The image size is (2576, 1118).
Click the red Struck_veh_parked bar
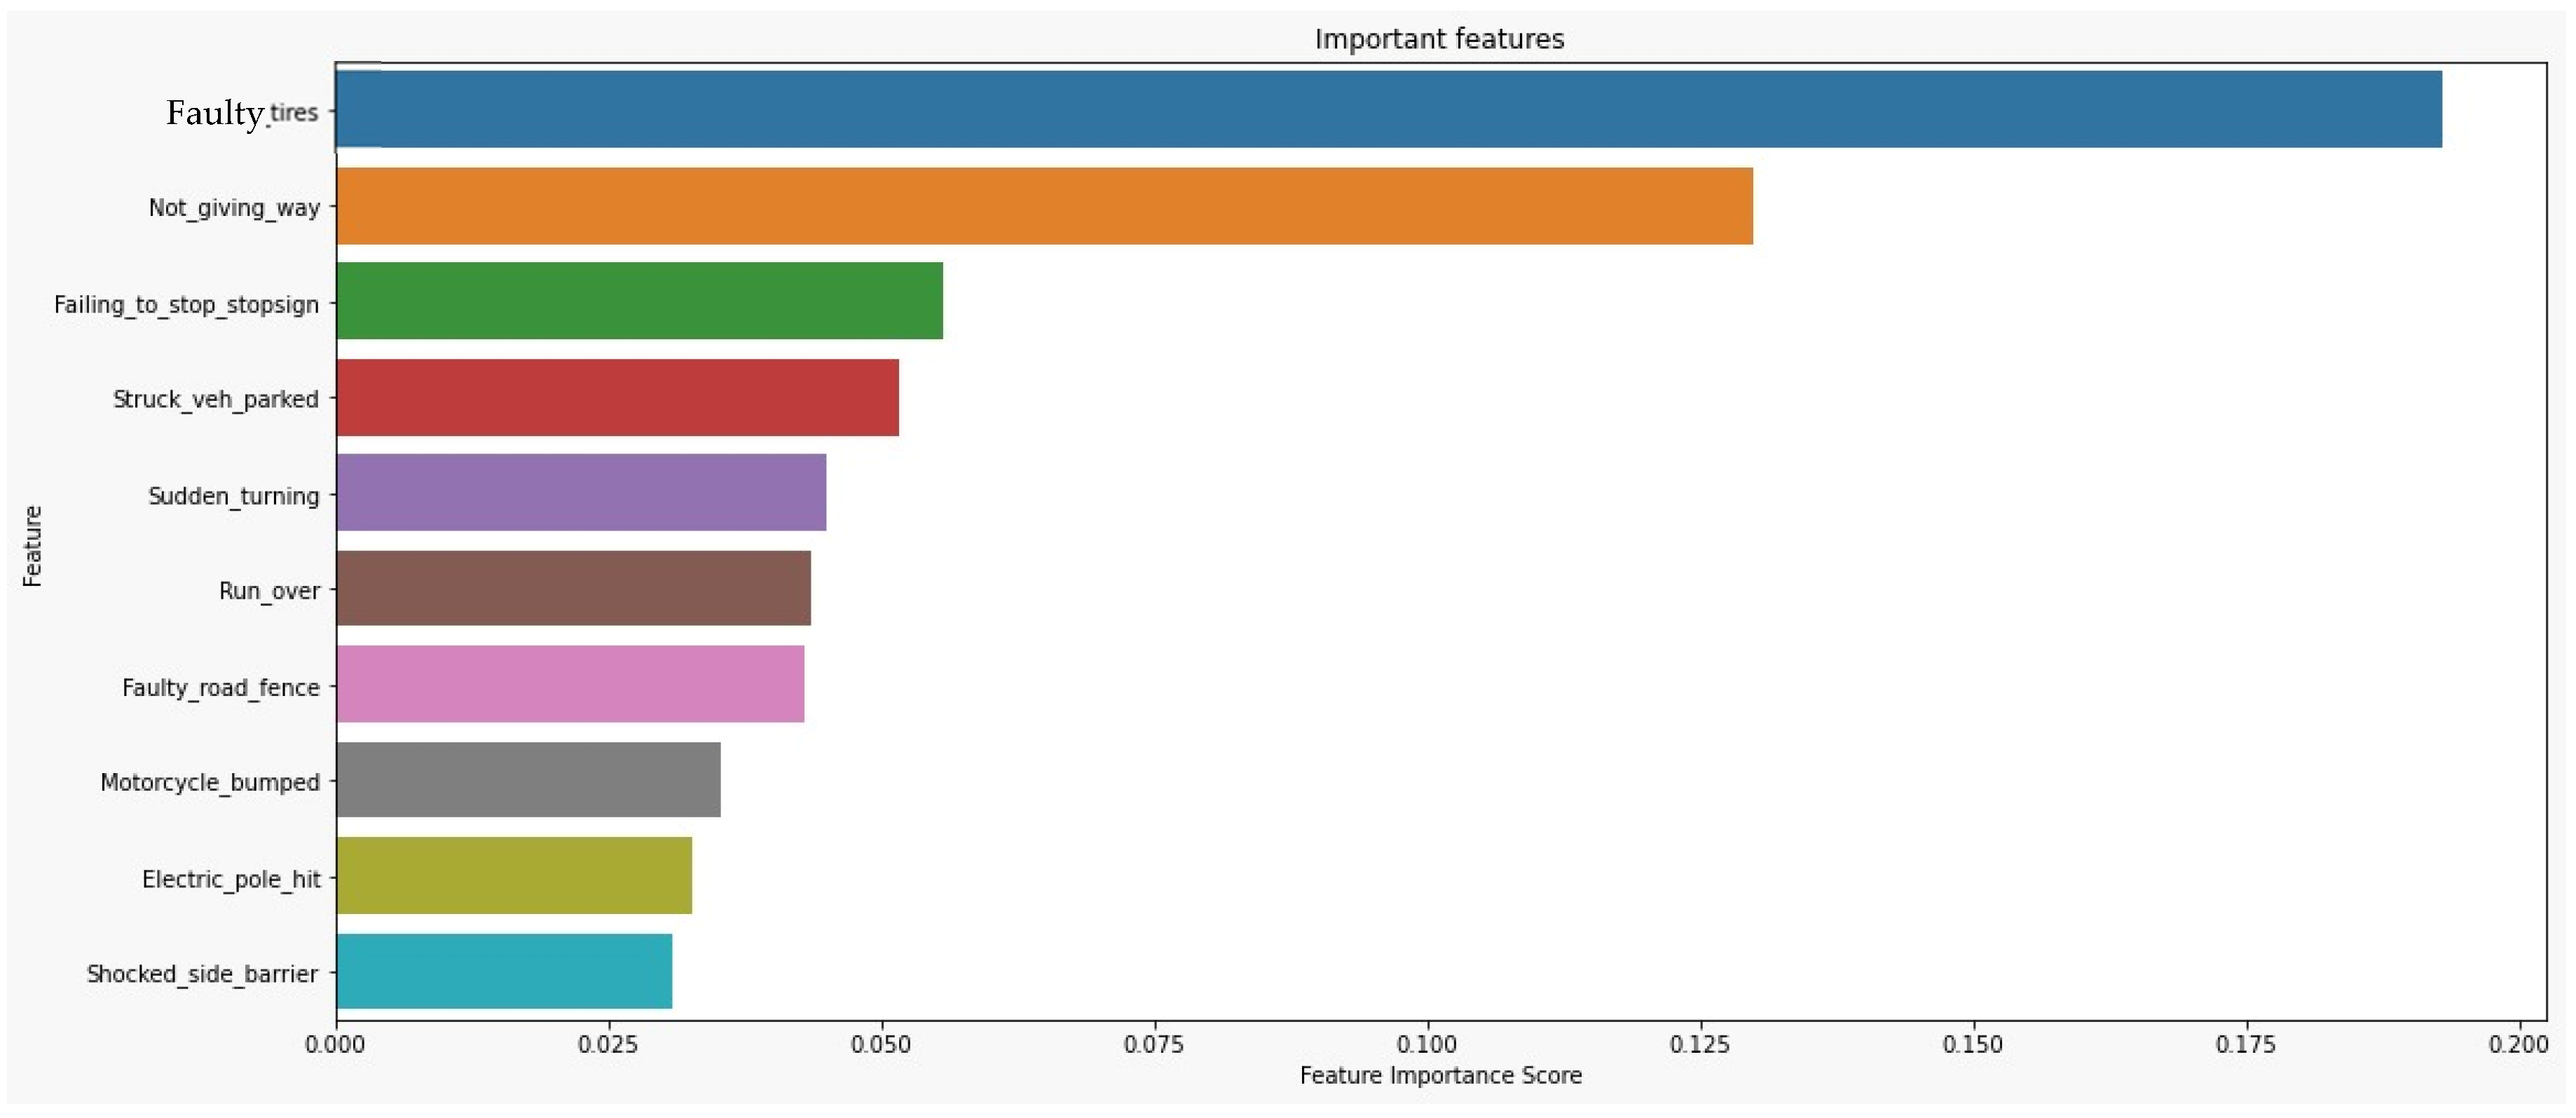pos(617,398)
